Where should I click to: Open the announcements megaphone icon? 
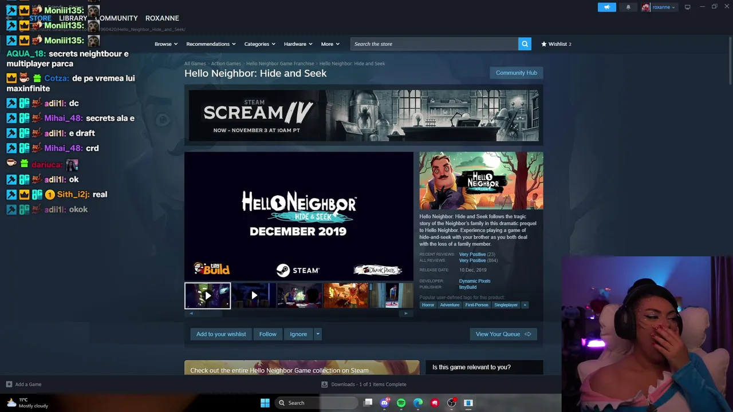(607, 7)
